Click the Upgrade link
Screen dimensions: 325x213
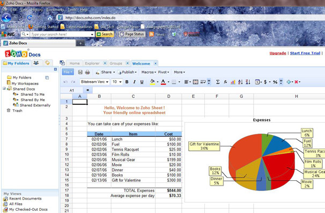278,53
